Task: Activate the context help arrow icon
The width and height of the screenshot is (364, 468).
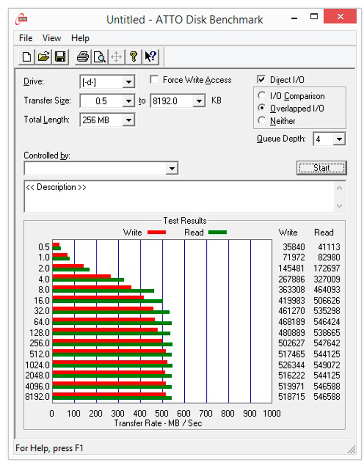Action: point(150,57)
